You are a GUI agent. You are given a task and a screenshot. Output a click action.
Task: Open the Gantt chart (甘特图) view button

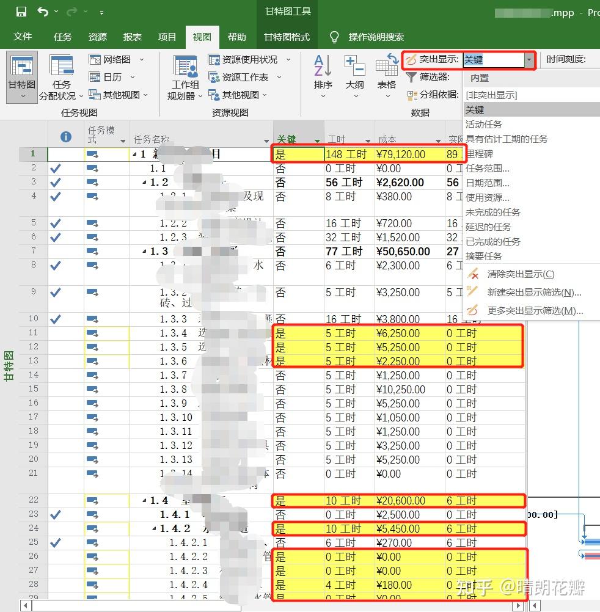click(22, 76)
